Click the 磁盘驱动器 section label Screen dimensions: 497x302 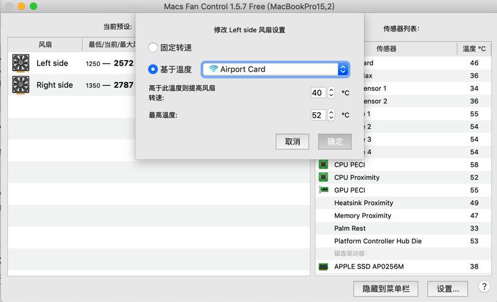pos(351,253)
